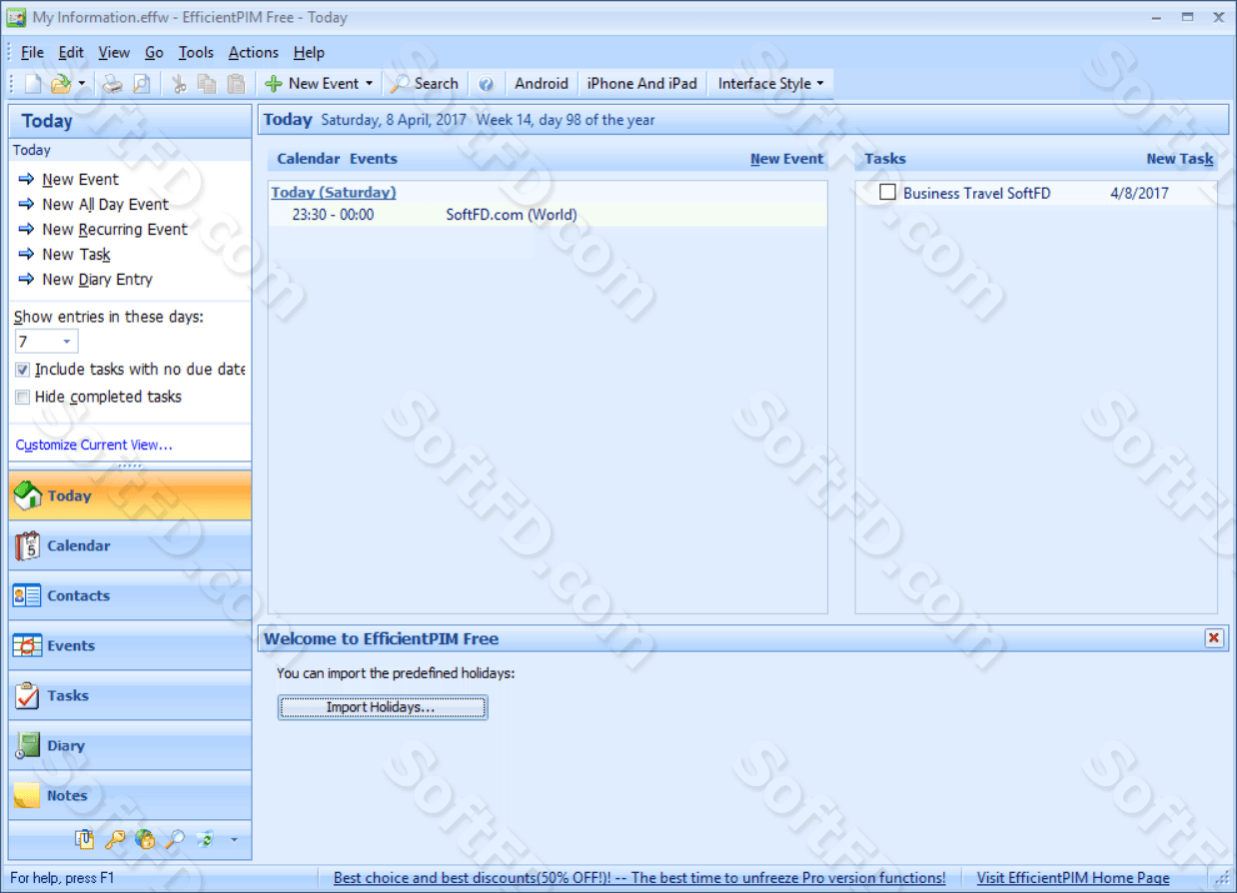The image size is (1237, 893).
Task: Click the Today (Saturday) heading link
Action: point(334,193)
